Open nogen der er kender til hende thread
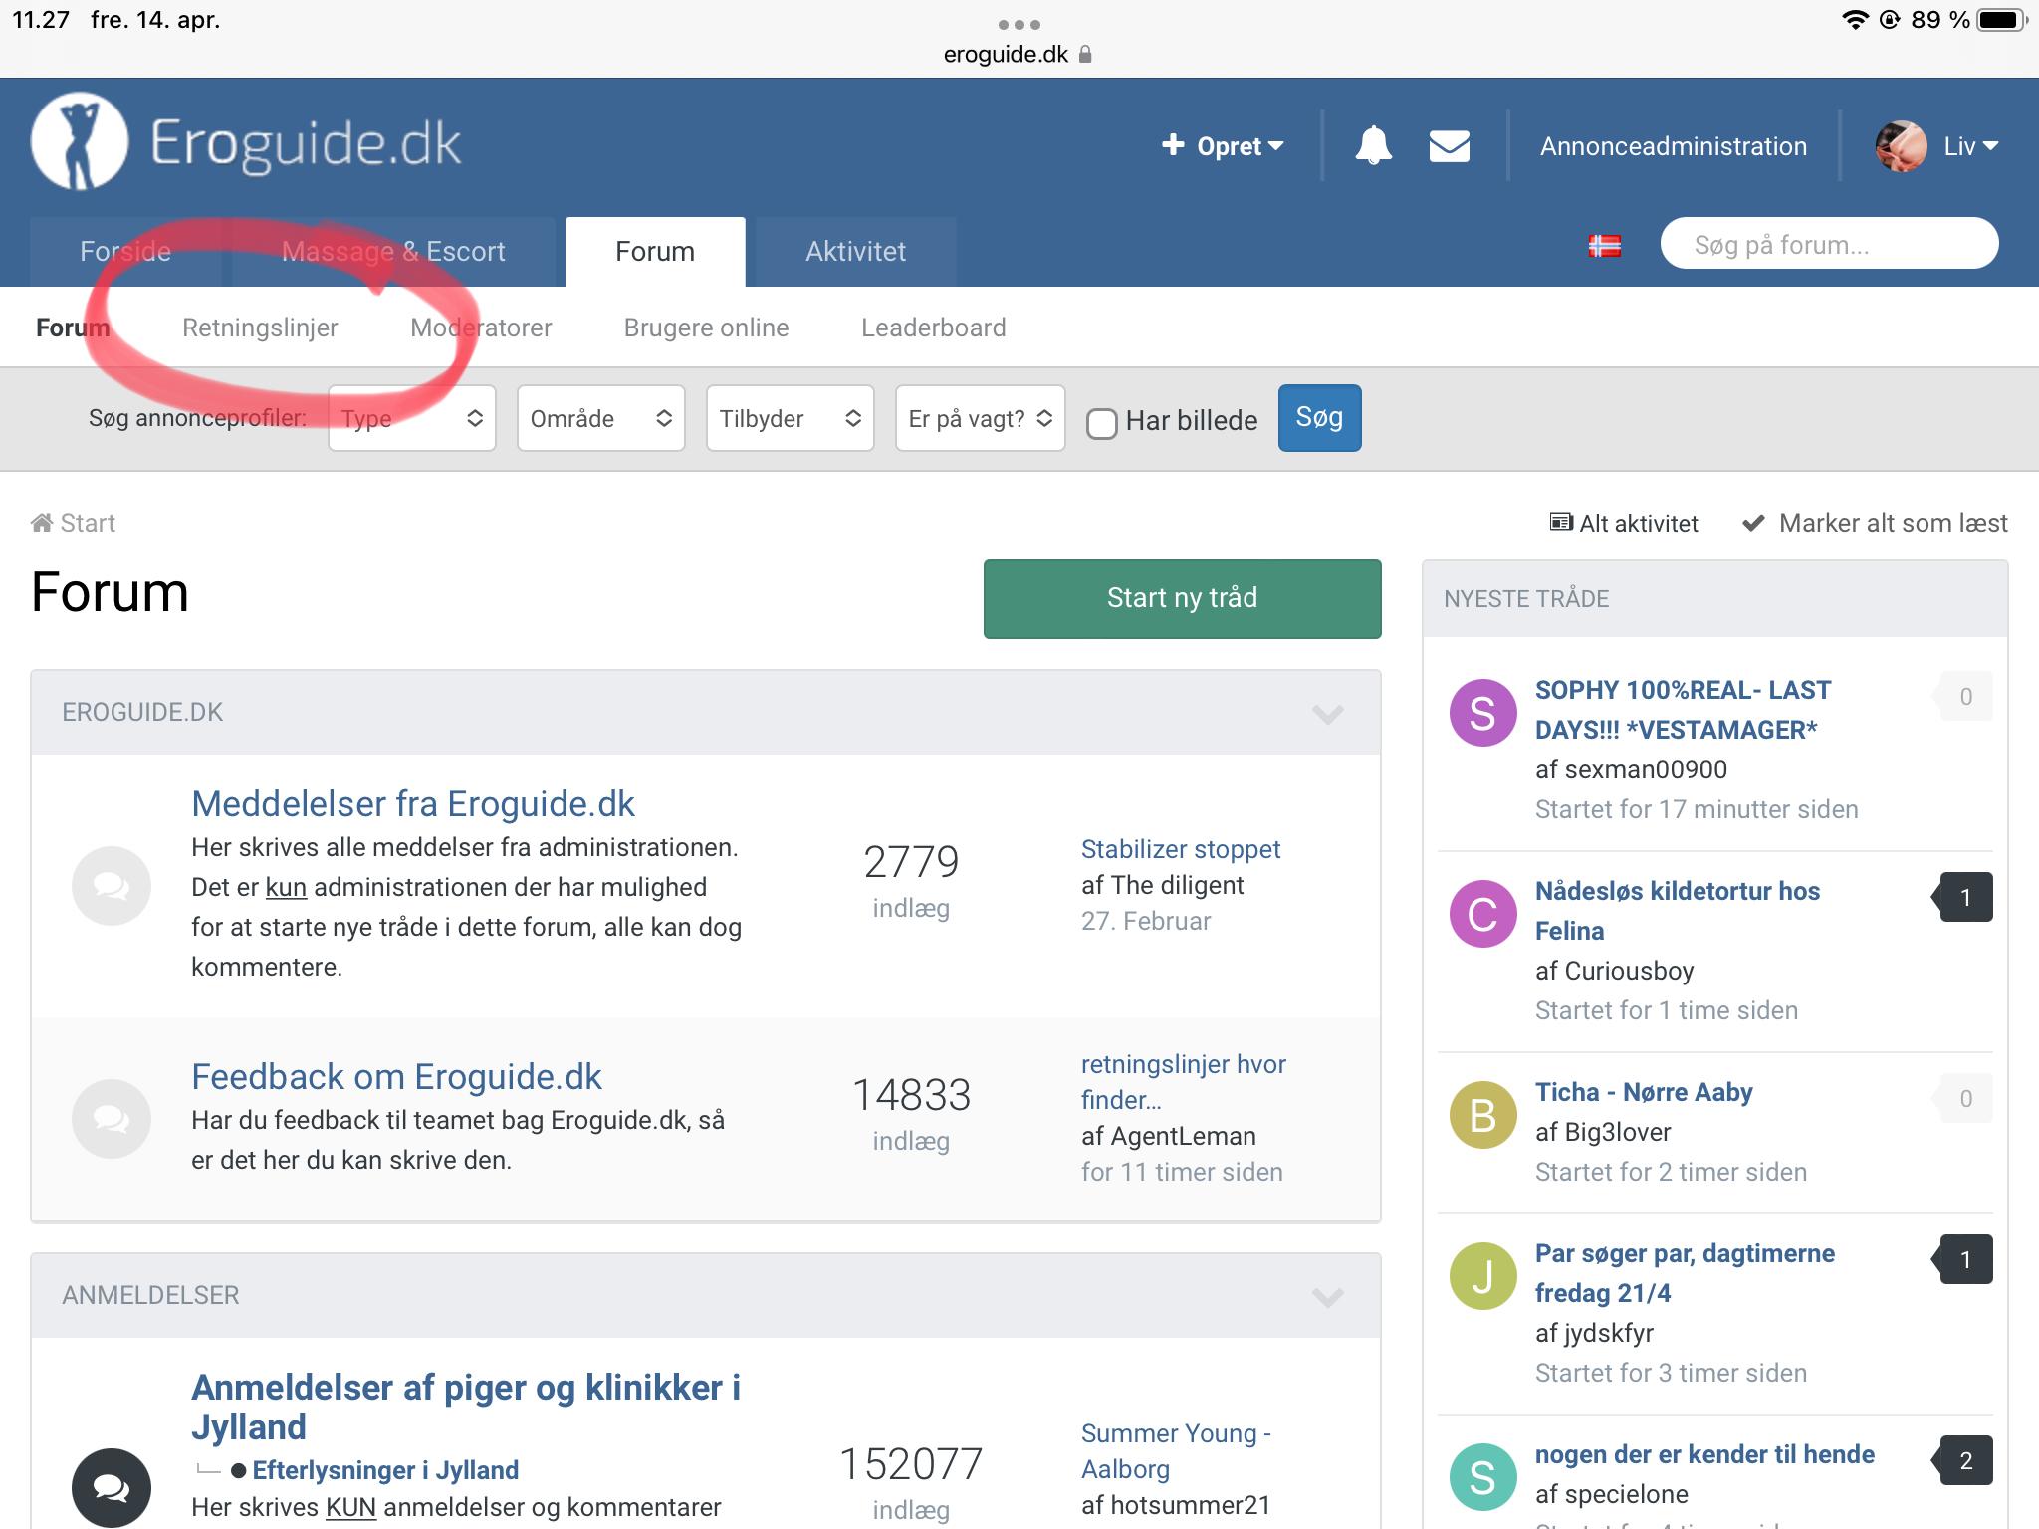Screen dimensions: 2039x1529 pyautogui.click(x=1704, y=1454)
